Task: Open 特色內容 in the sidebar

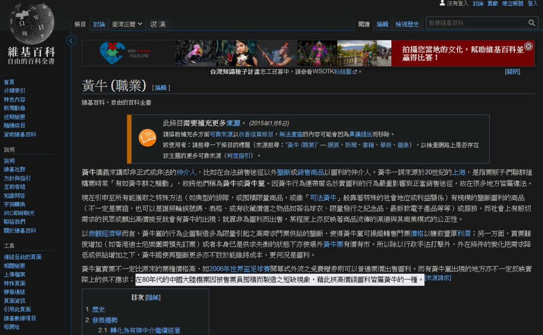Action: [14, 99]
